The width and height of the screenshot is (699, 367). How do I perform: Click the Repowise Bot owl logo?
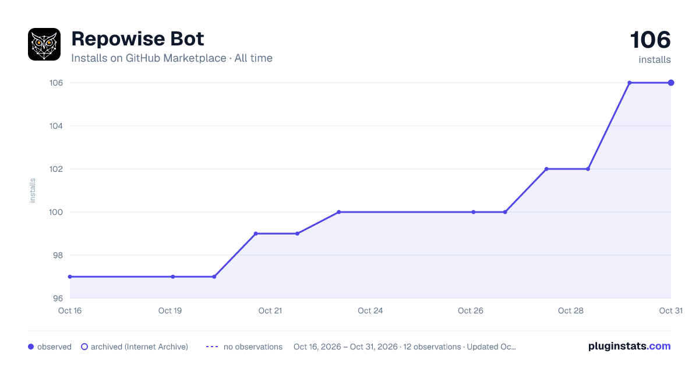(44, 44)
